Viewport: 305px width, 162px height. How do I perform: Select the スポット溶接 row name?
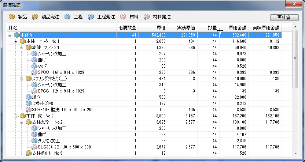pos(42,103)
